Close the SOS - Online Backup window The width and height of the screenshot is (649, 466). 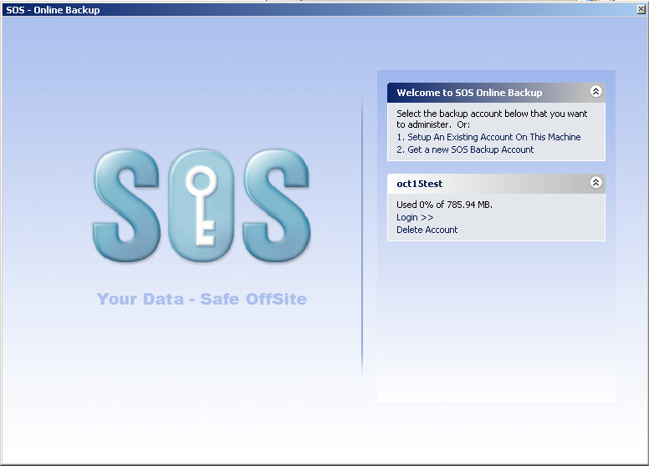tap(641, 9)
